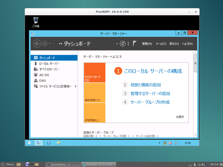The width and height of the screenshot is (223, 167).
Task: Click the 役割とサーバー グループ heading
Action: coord(99,132)
